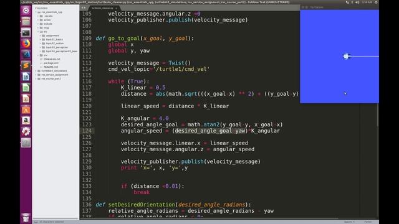Toggle side bar icon in status bar
The width and height of the screenshot is (399, 224).
[x=36, y=222]
